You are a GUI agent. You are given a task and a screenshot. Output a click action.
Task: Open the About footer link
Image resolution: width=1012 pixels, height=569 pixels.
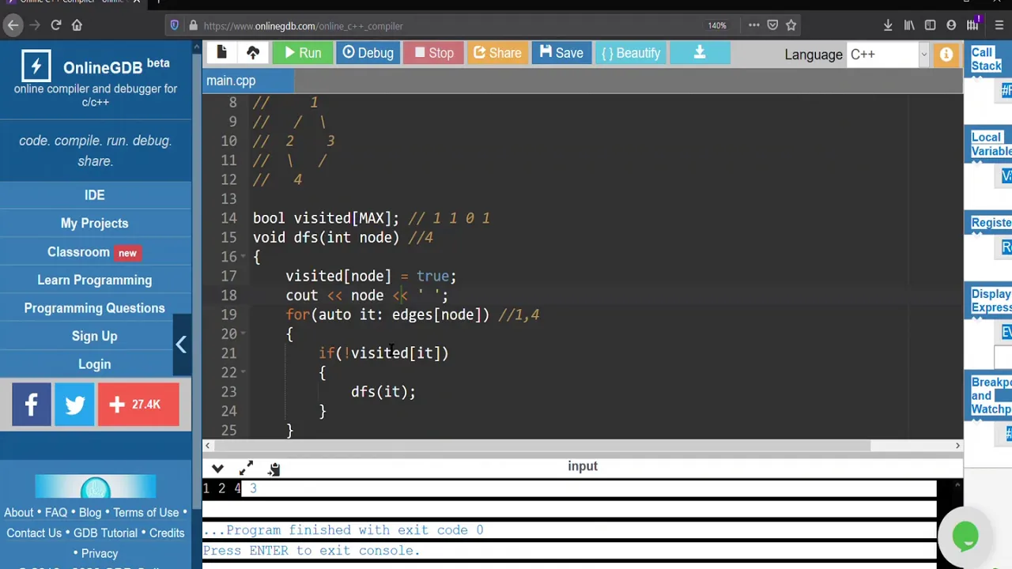(19, 513)
